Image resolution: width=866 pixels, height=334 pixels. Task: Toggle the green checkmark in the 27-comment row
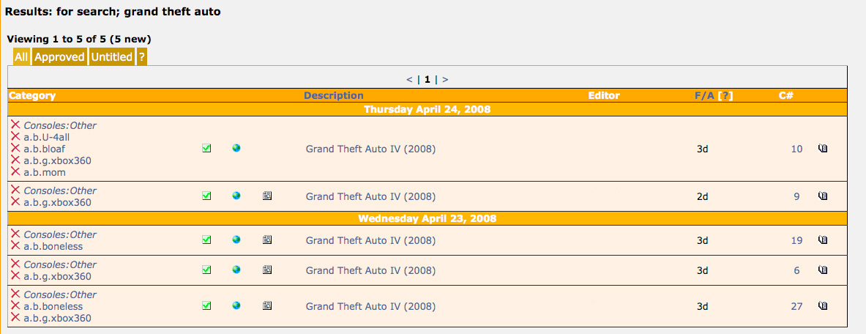206,306
